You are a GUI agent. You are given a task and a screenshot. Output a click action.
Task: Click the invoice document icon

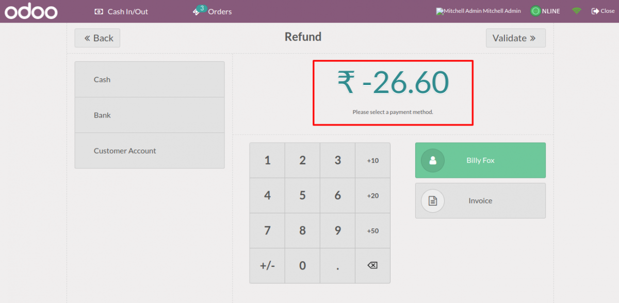[x=433, y=200]
